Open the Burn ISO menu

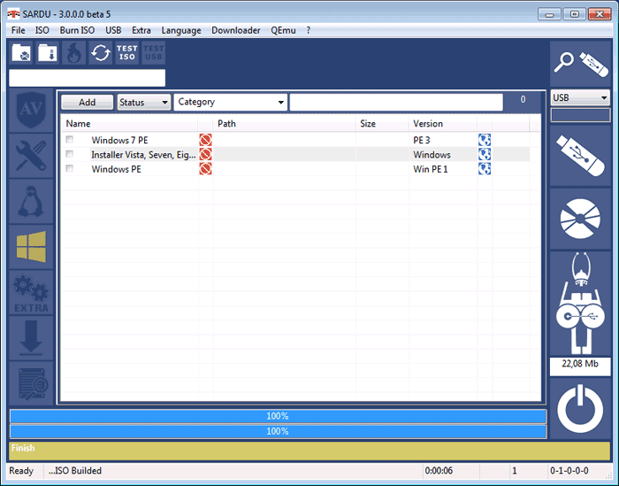(x=78, y=30)
